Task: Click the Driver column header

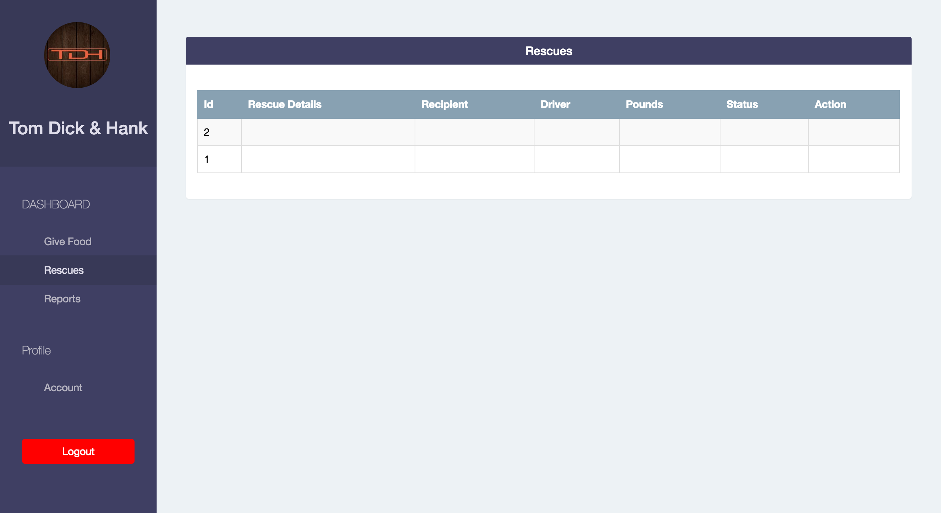Action: (577, 105)
